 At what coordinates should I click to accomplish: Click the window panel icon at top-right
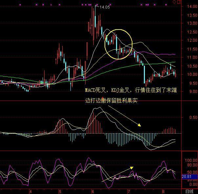(x=178, y=2)
